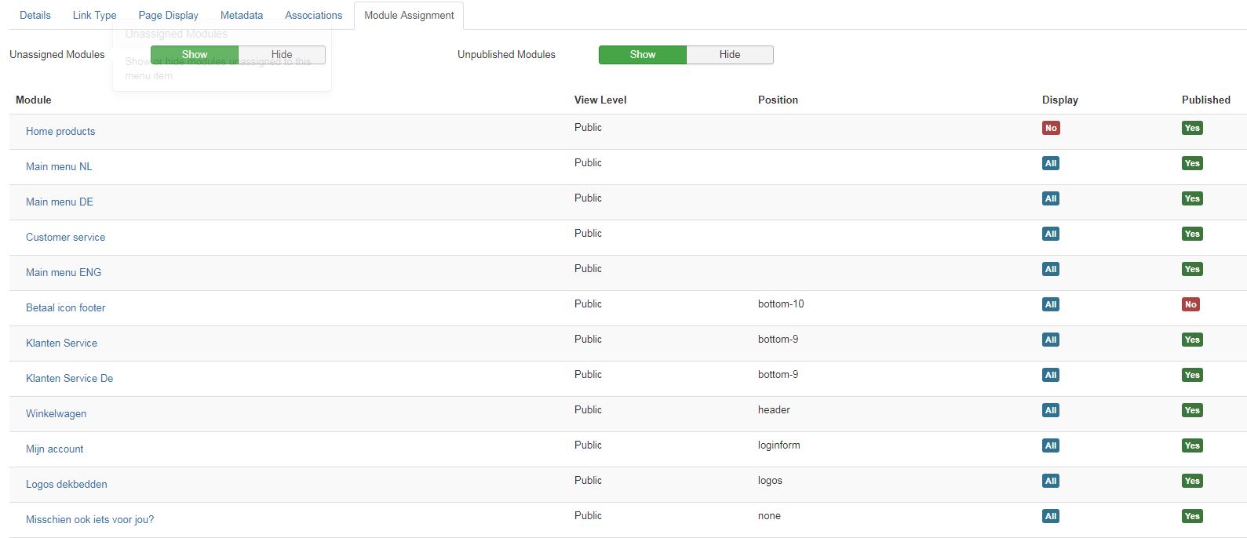Open the Page Display tab
This screenshot has width=1247, height=538.
pyautogui.click(x=168, y=15)
